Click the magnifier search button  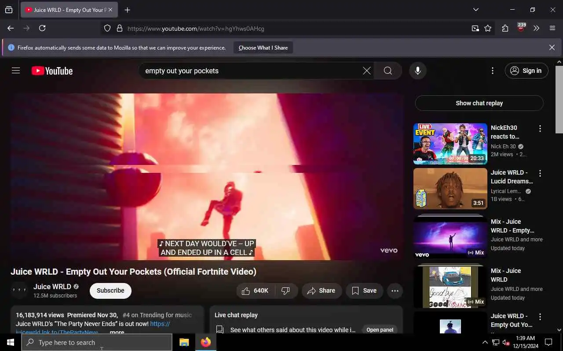(x=388, y=71)
